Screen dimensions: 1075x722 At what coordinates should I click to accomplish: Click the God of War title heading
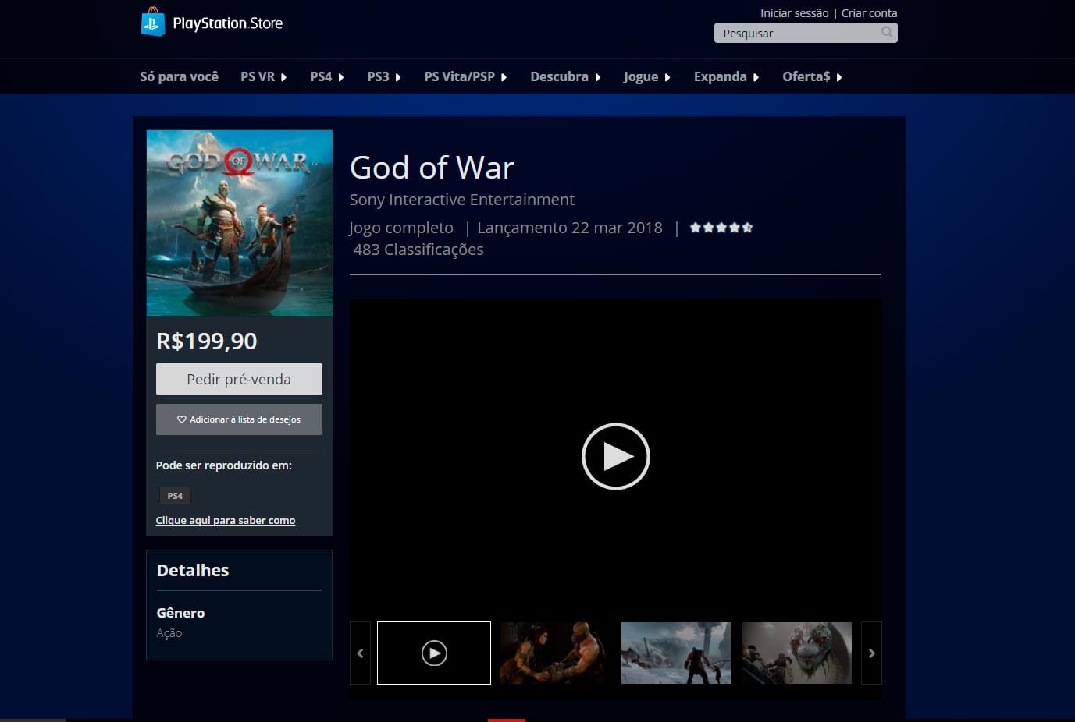[x=432, y=168]
